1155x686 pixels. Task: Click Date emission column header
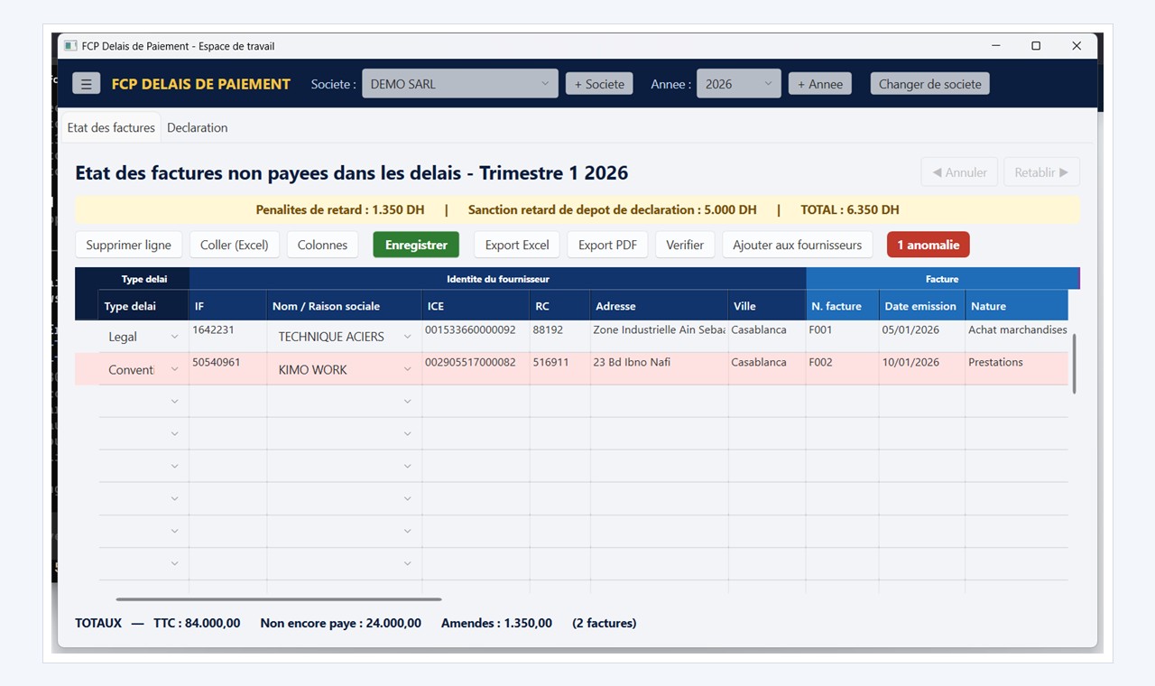[x=922, y=306]
